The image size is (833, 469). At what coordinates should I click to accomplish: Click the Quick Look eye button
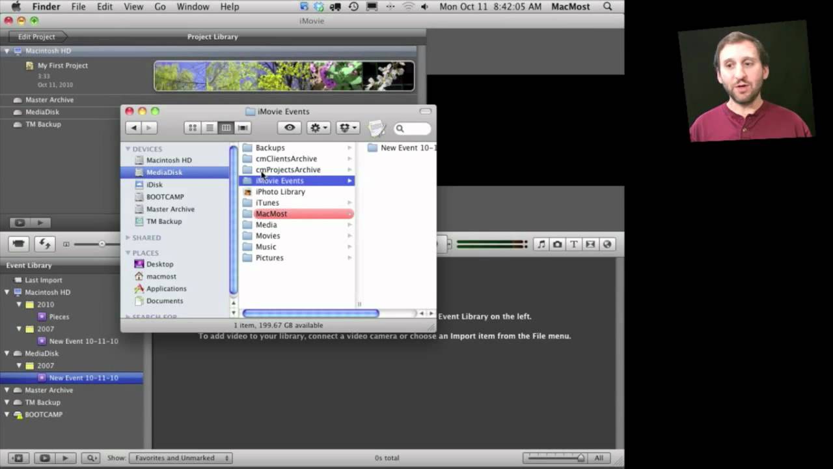(290, 128)
